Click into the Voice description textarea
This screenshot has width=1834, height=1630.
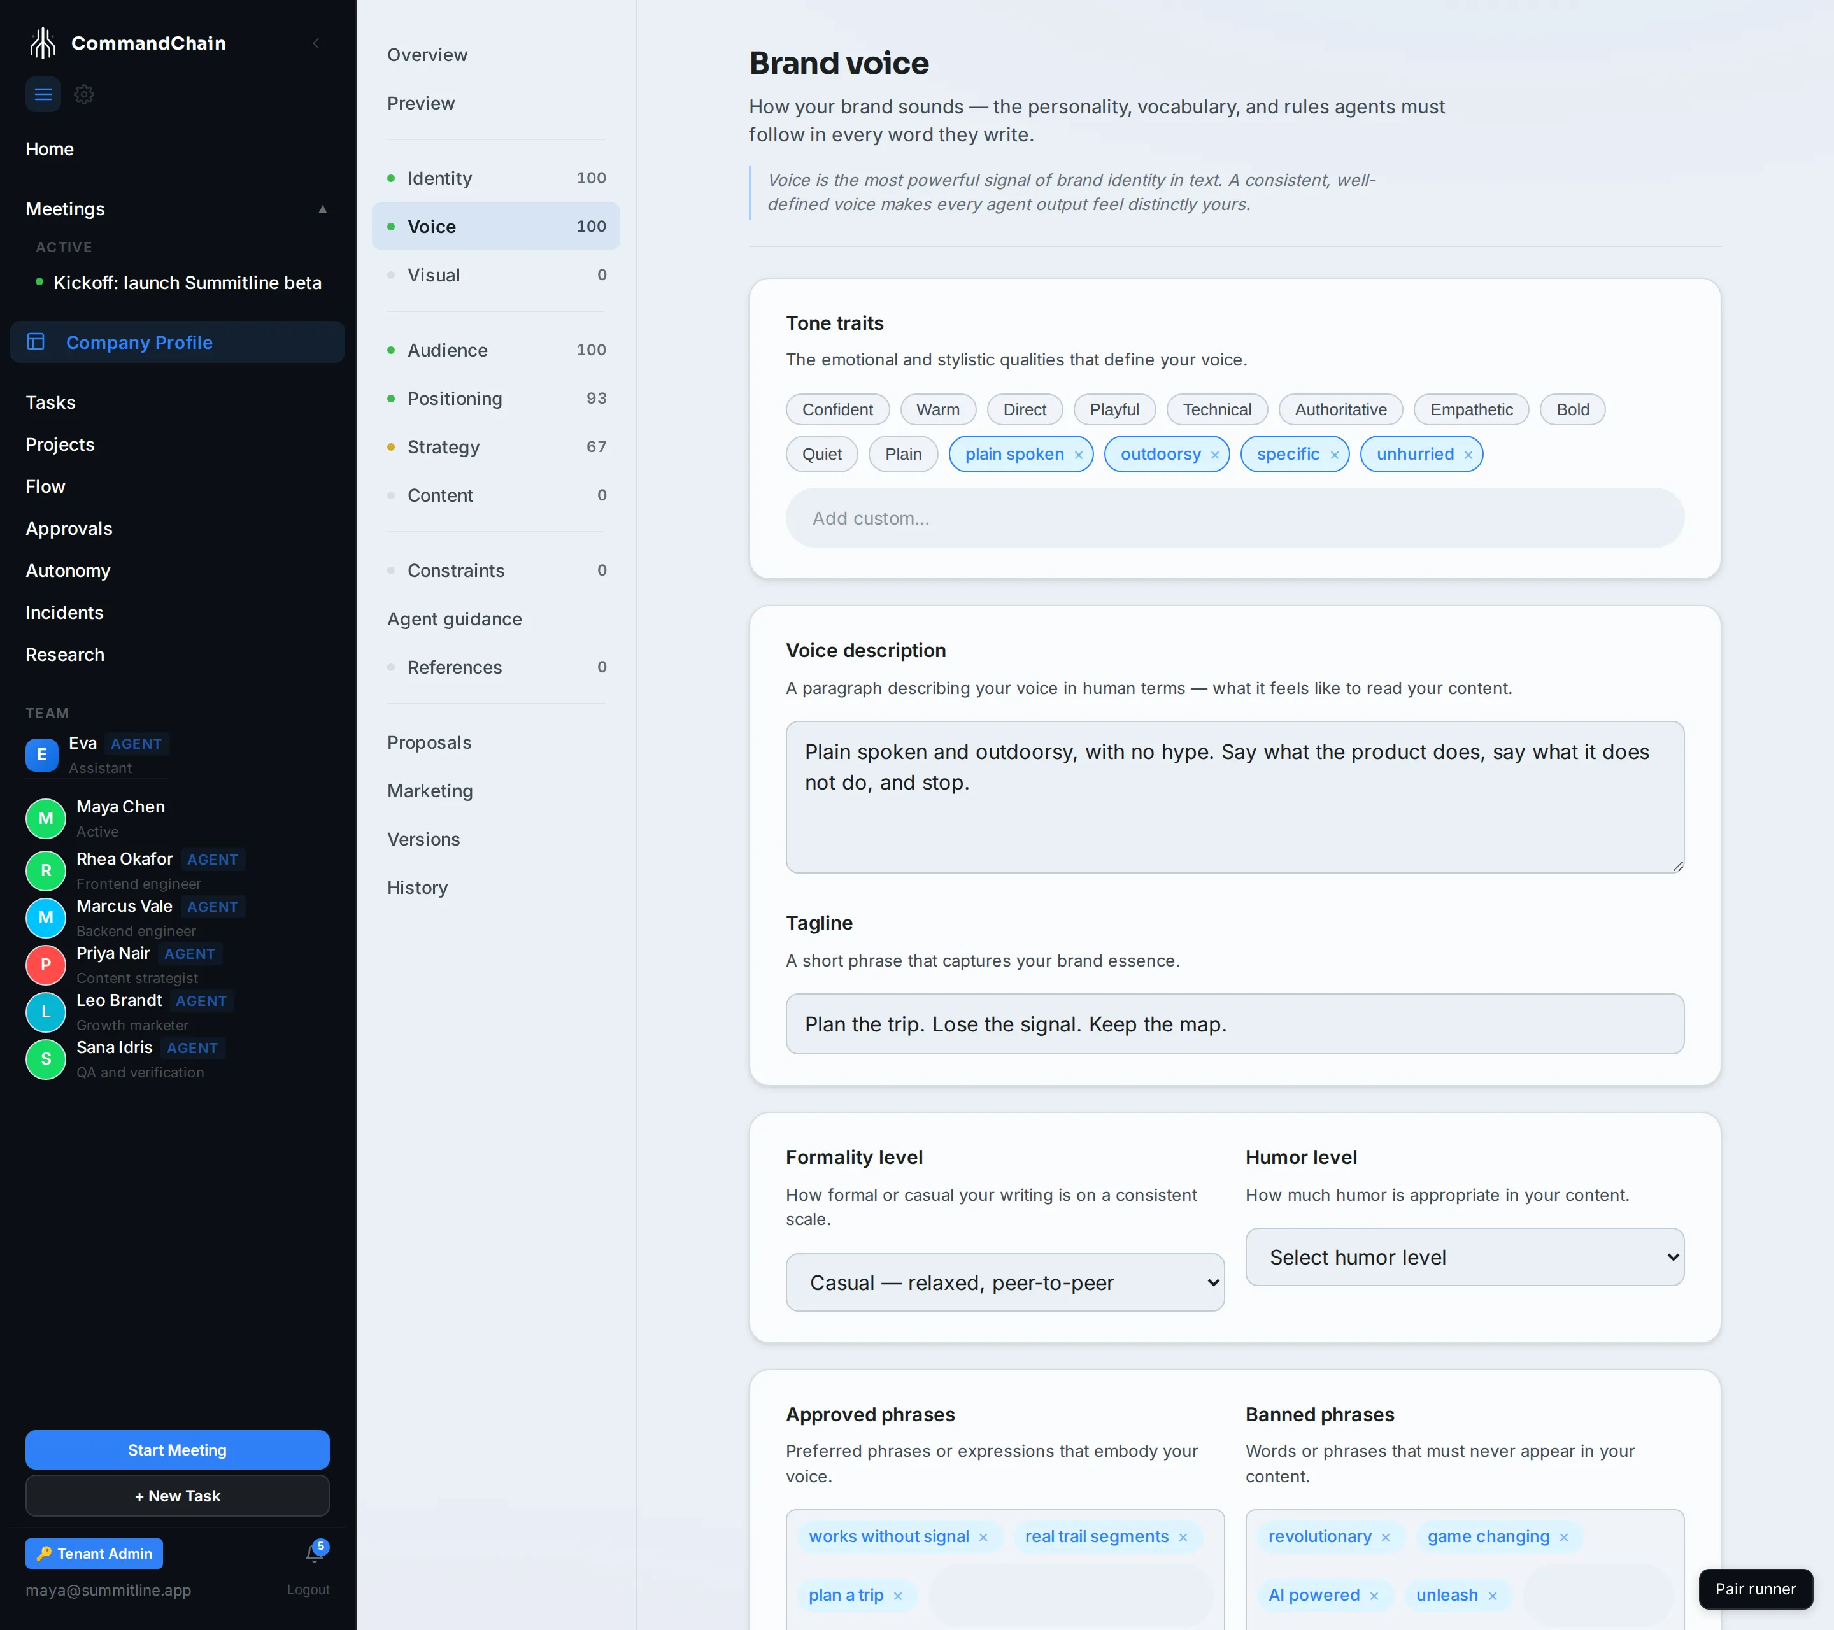(1235, 797)
